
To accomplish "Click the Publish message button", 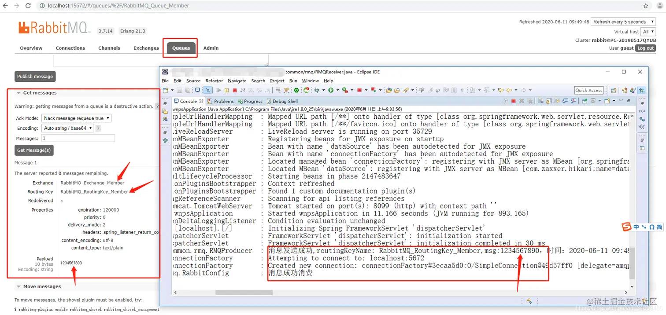I will [35, 77].
